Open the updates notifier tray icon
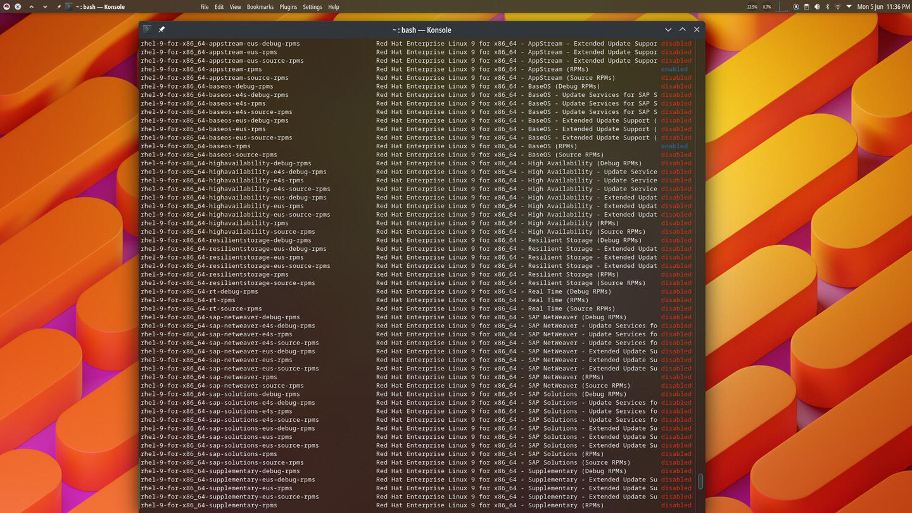Image resolution: width=912 pixels, height=513 pixels. (796, 6)
